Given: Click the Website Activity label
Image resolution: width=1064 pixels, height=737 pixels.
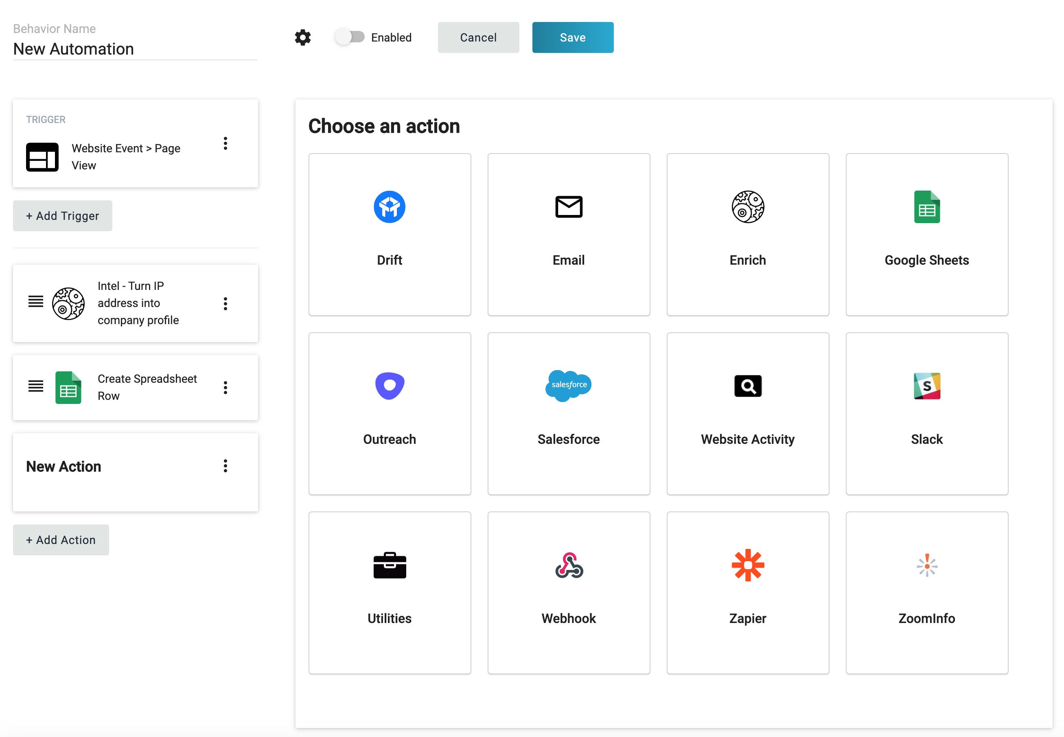Looking at the screenshot, I should point(748,440).
